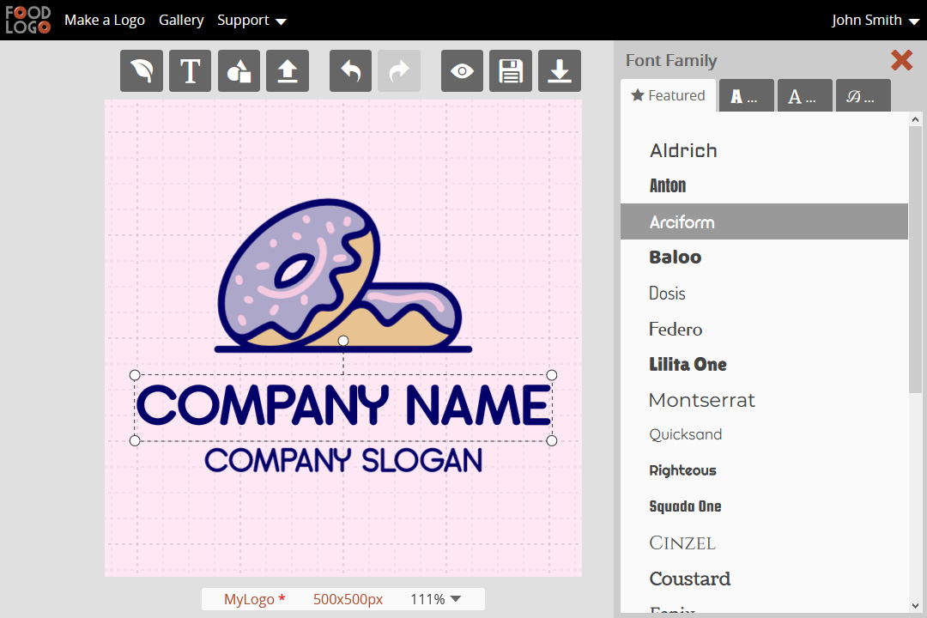
Task: Click the MyLogo file name
Action: click(x=251, y=598)
